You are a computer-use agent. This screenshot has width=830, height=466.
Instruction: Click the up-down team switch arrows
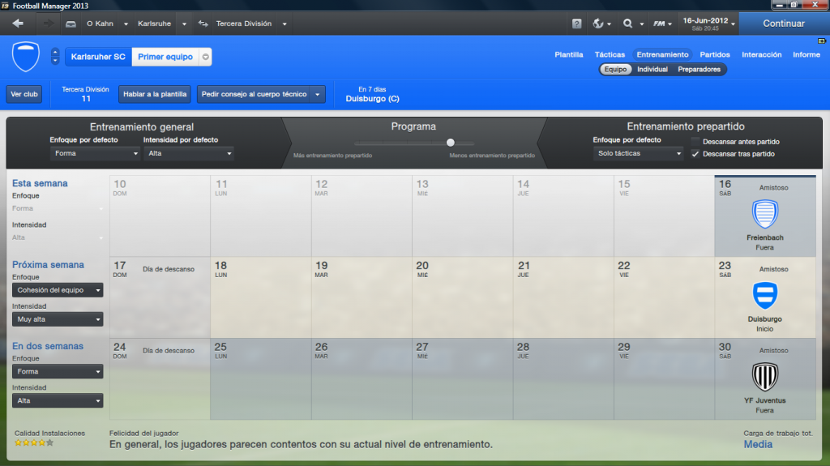click(55, 56)
